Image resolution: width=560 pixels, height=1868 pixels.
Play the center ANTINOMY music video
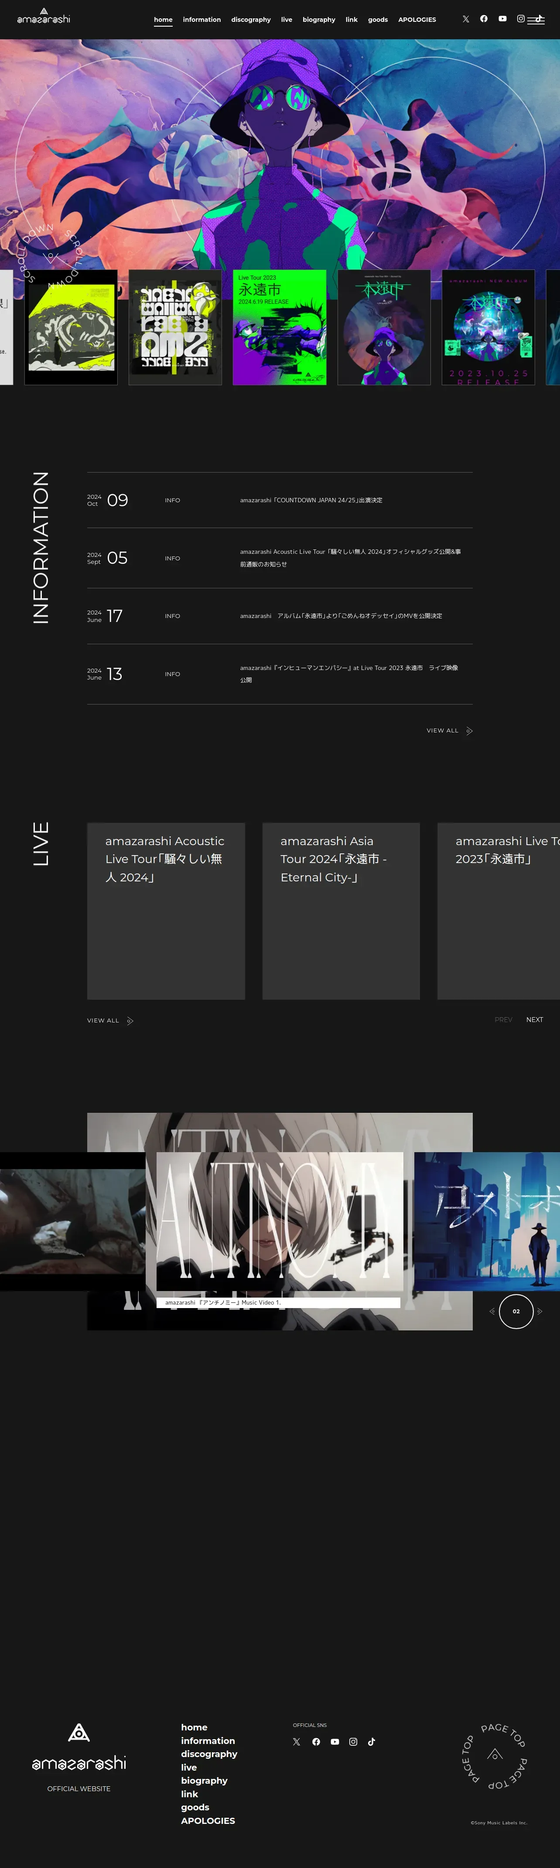pyautogui.click(x=280, y=1221)
